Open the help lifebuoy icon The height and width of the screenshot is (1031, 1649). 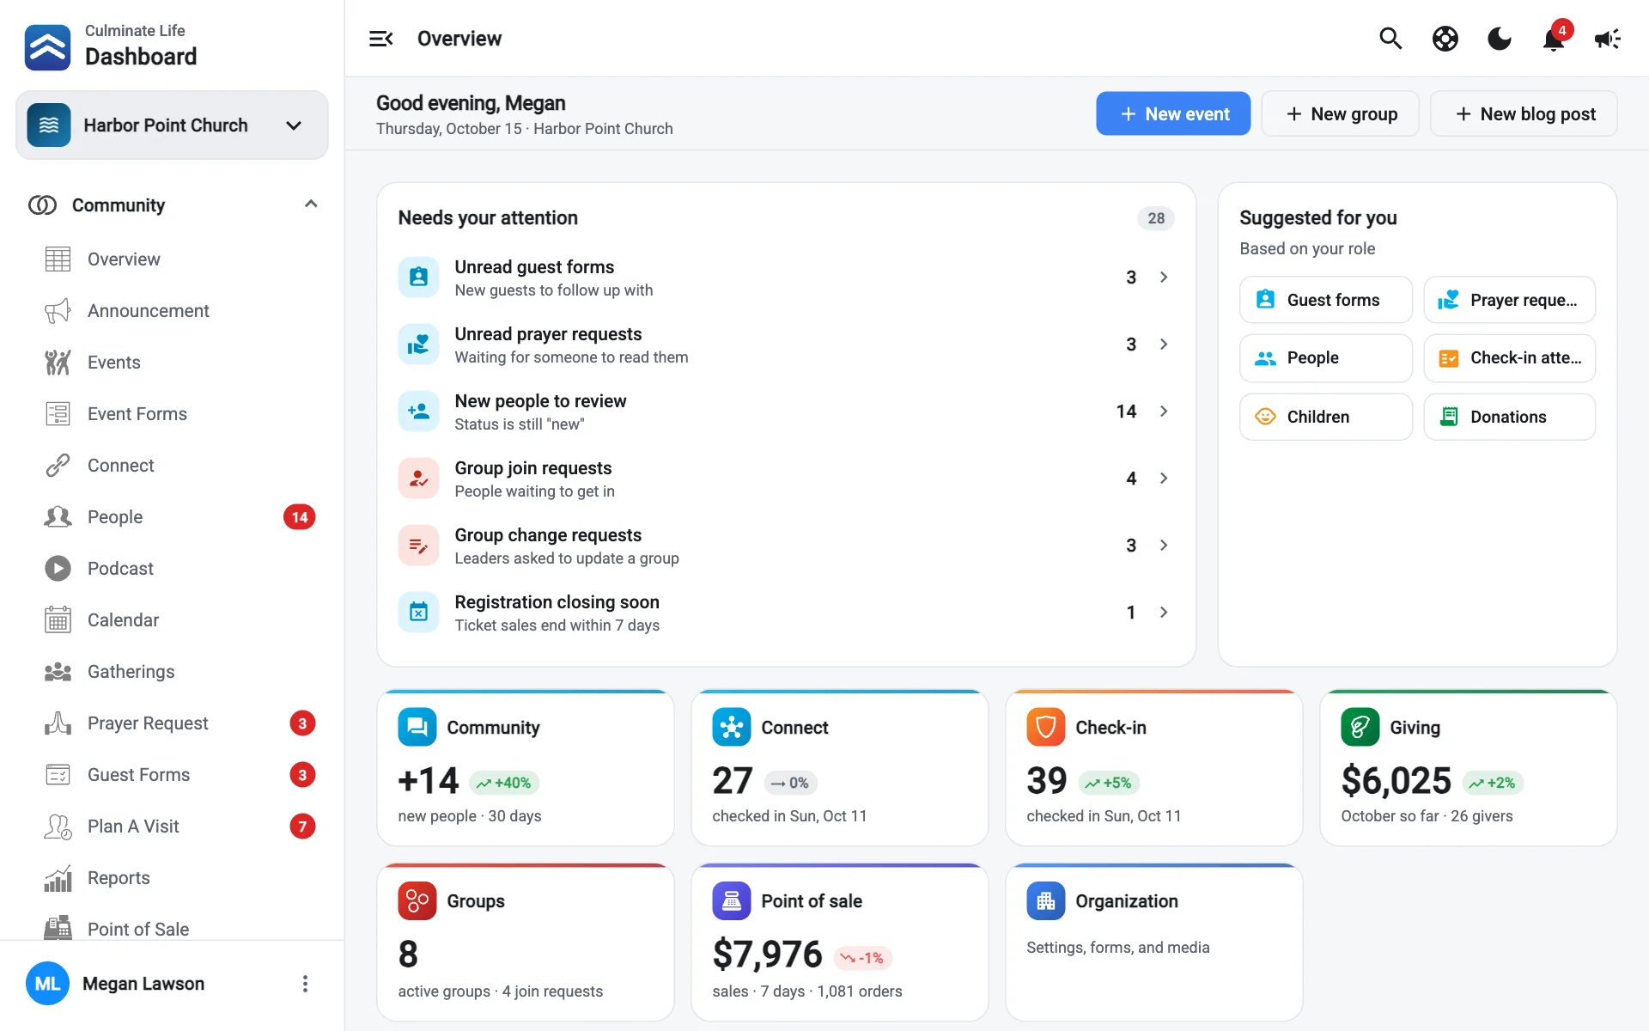pos(1445,39)
